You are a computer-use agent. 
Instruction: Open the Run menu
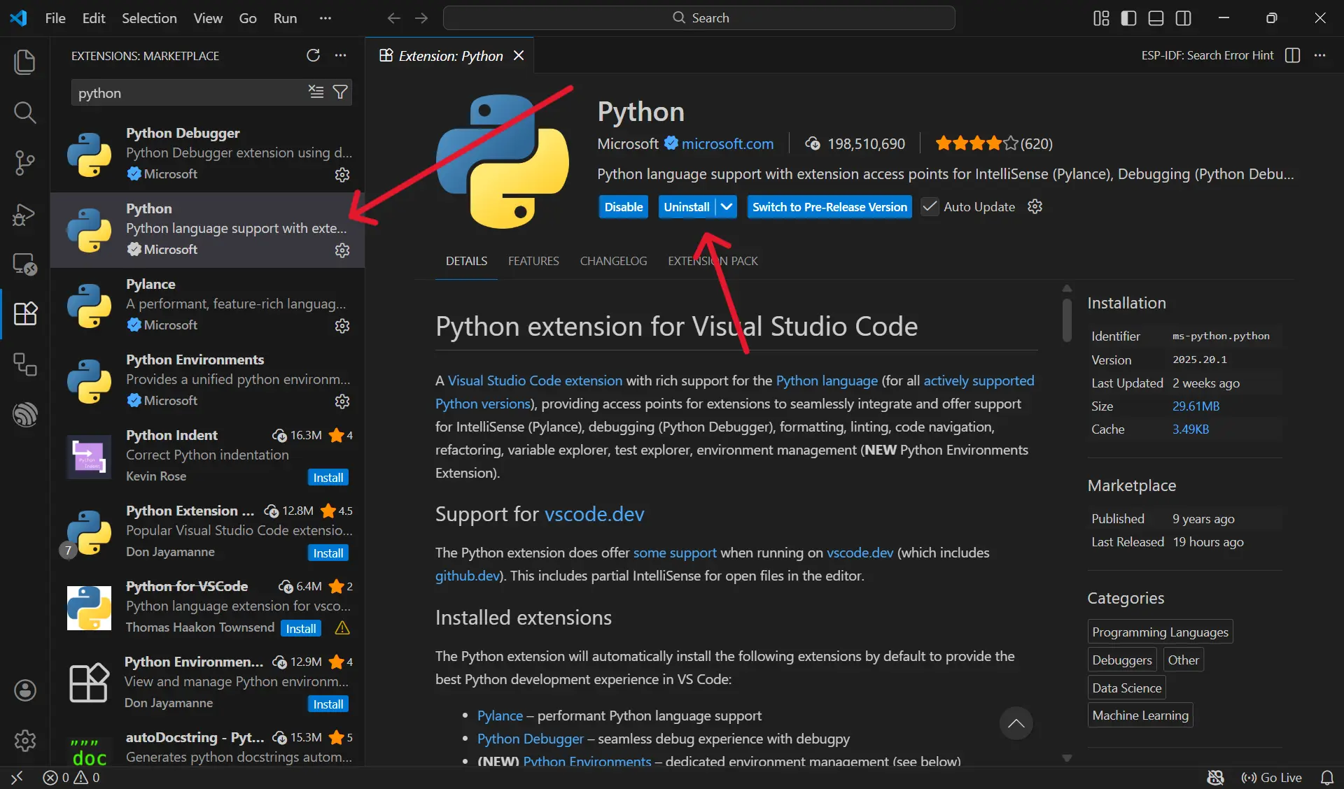pyautogui.click(x=285, y=18)
